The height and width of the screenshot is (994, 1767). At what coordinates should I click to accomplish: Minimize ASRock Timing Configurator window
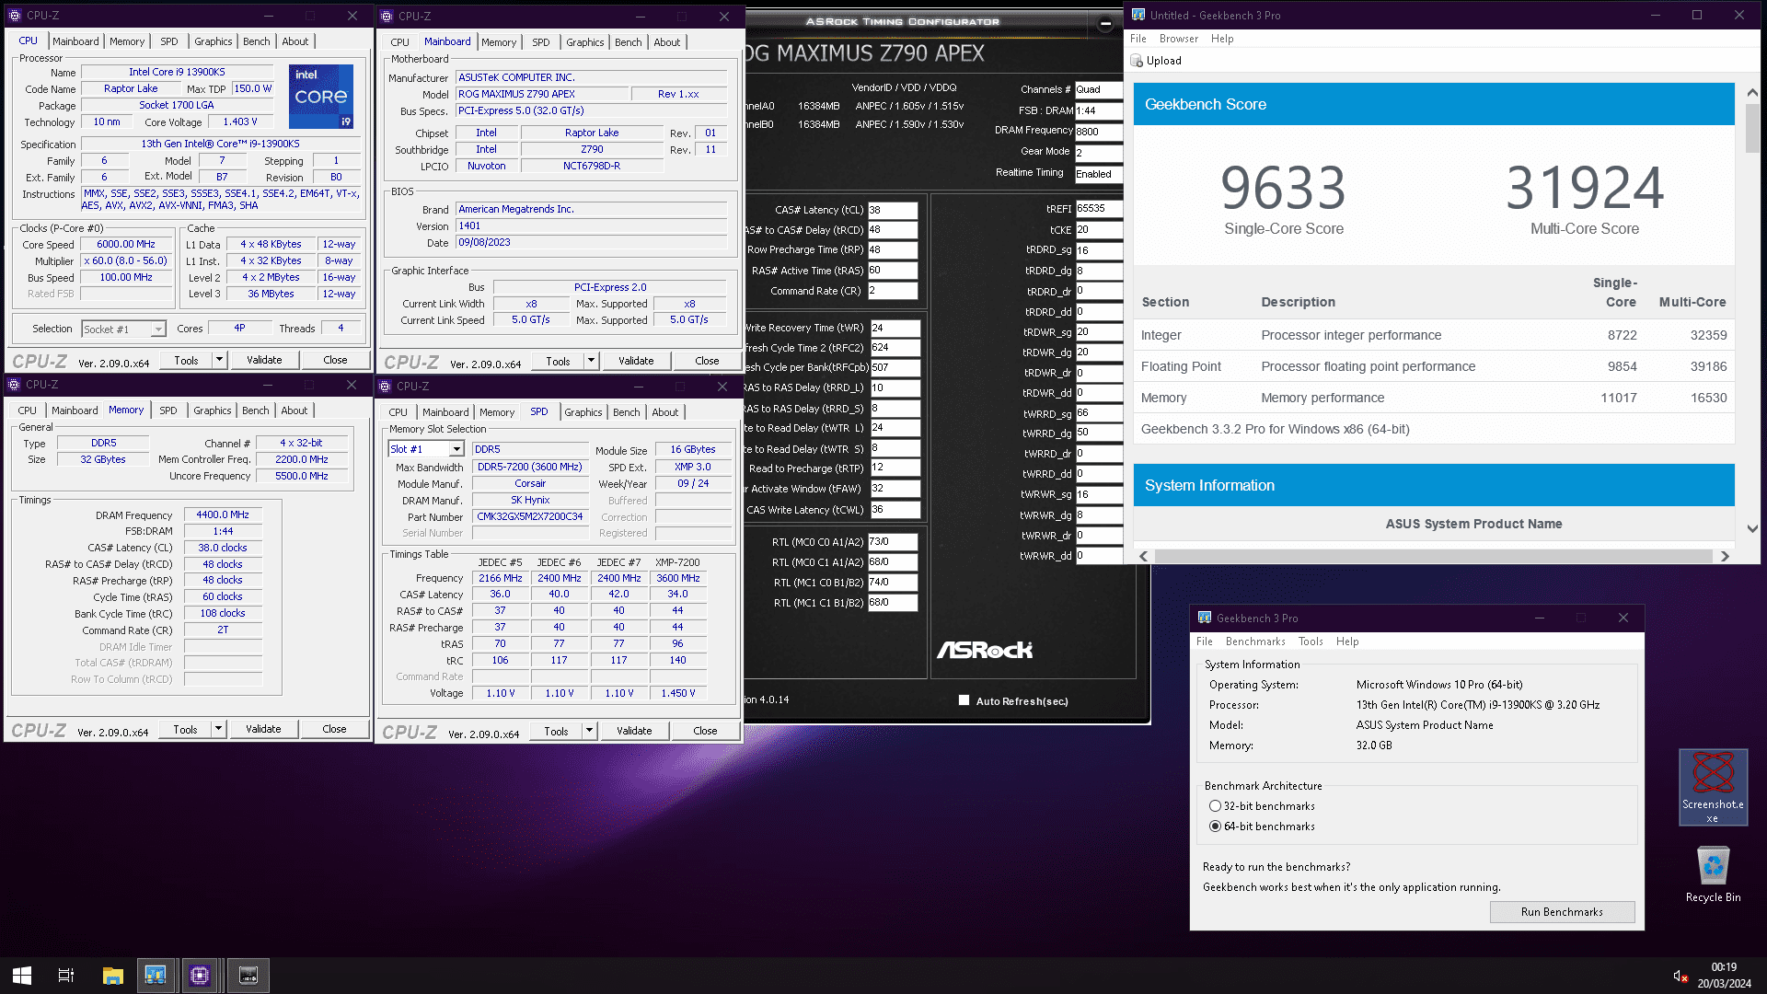(x=1105, y=23)
